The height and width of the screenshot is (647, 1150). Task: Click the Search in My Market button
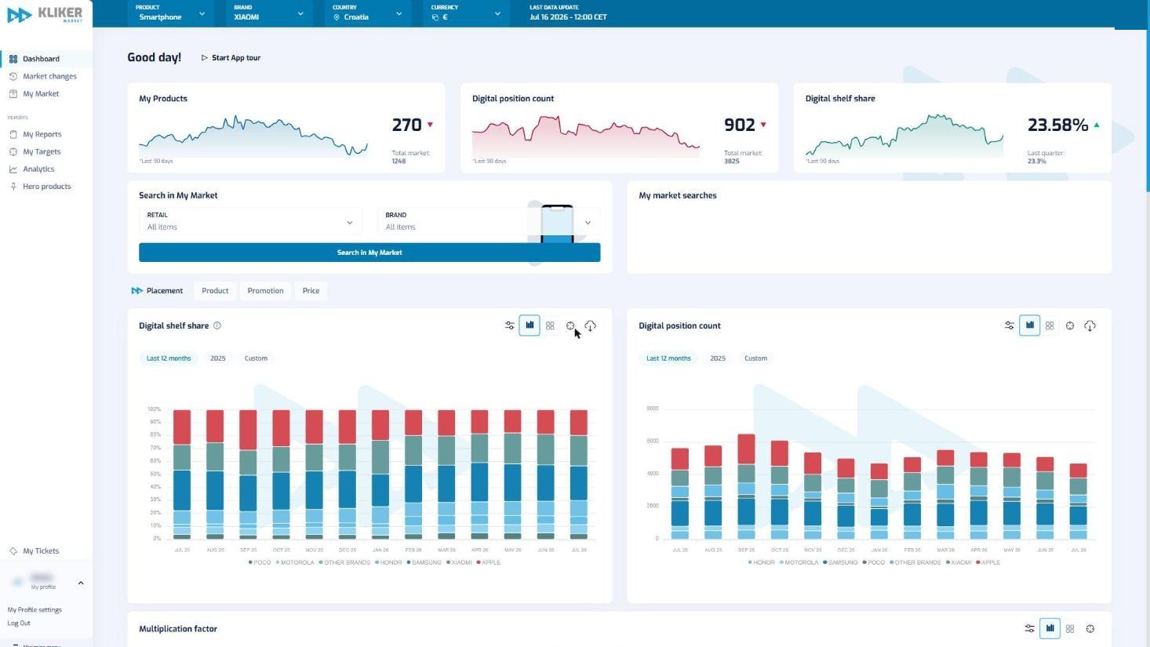tap(369, 253)
